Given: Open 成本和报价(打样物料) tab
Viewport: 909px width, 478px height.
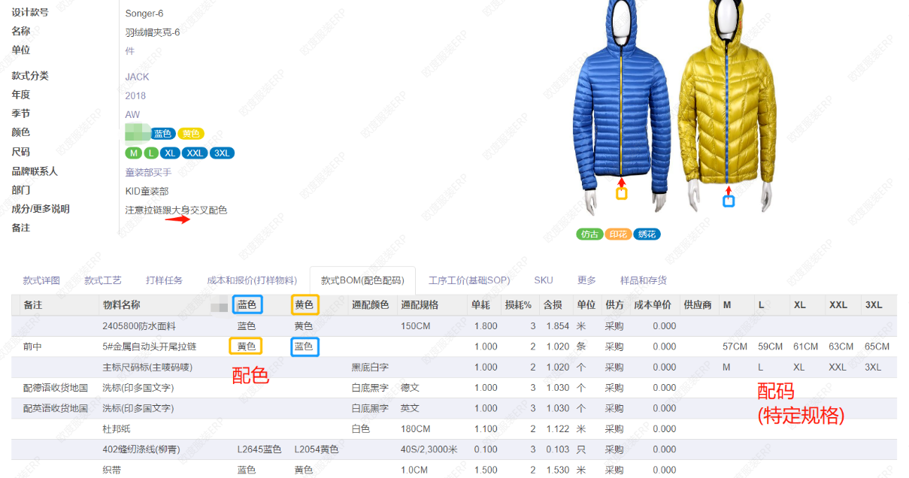Looking at the screenshot, I should click(x=252, y=280).
